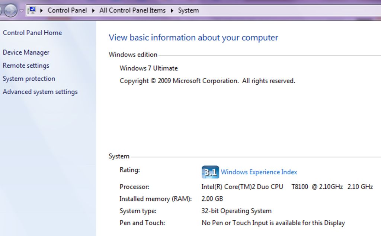Image resolution: width=381 pixels, height=236 pixels.
Task: Navigate to All Control Panel Items breadcrumb
Action: [132, 10]
